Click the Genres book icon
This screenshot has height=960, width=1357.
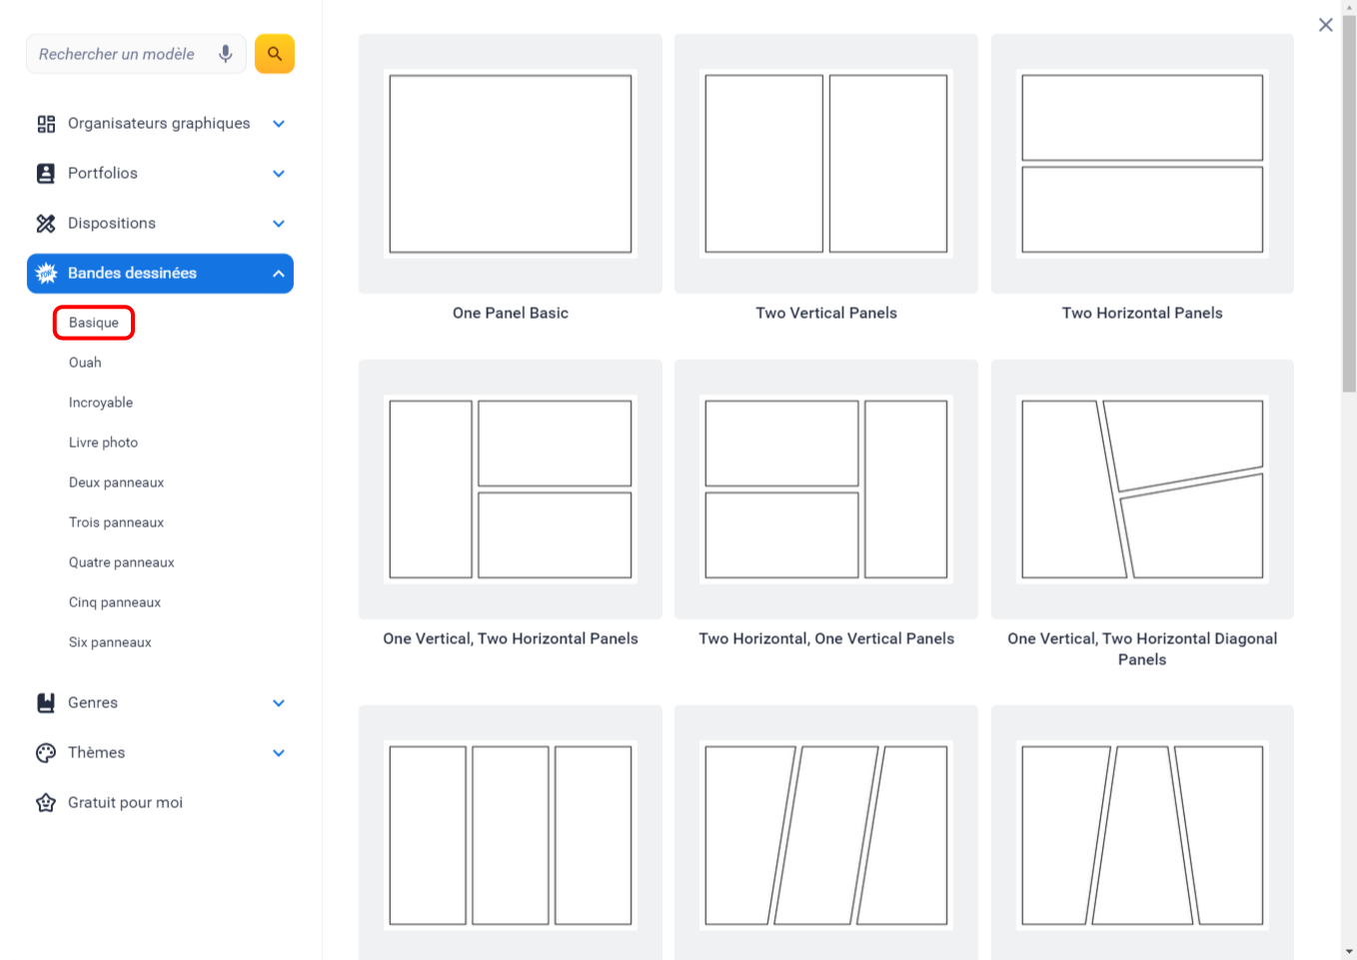(x=46, y=703)
